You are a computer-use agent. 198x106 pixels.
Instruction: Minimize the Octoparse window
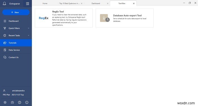click(184, 3)
